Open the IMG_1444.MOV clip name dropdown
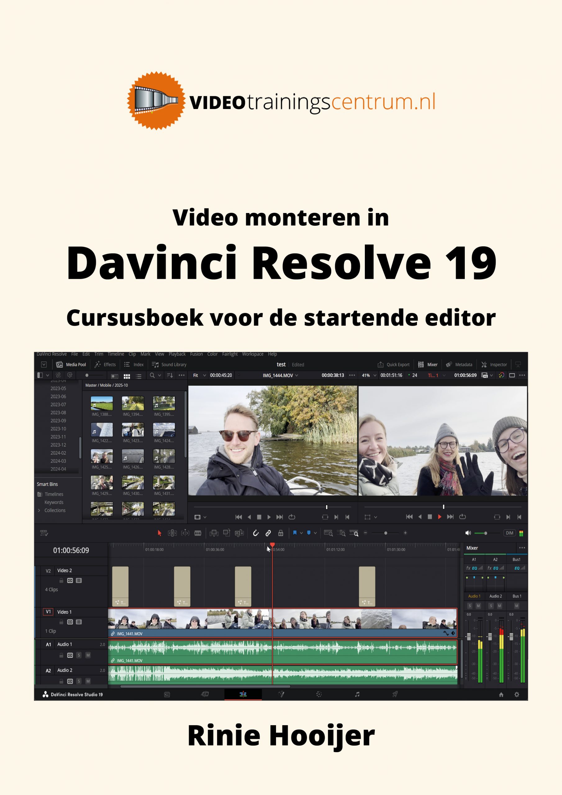The width and height of the screenshot is (562, 795). (x=280, y=375)
